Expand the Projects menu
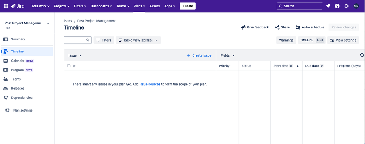This screenshot has height=144, width=365. pos(62,6)
